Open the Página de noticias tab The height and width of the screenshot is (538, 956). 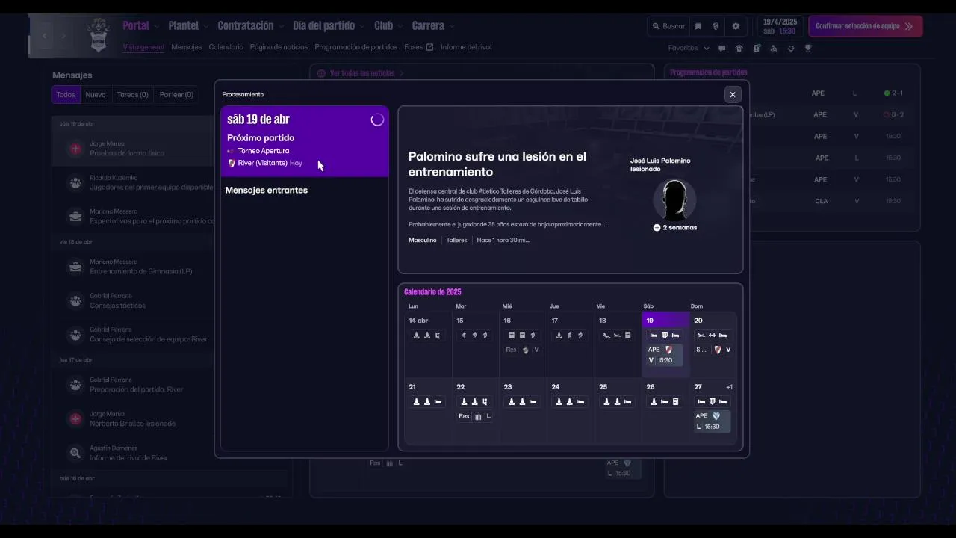click(x=279, y=47)
